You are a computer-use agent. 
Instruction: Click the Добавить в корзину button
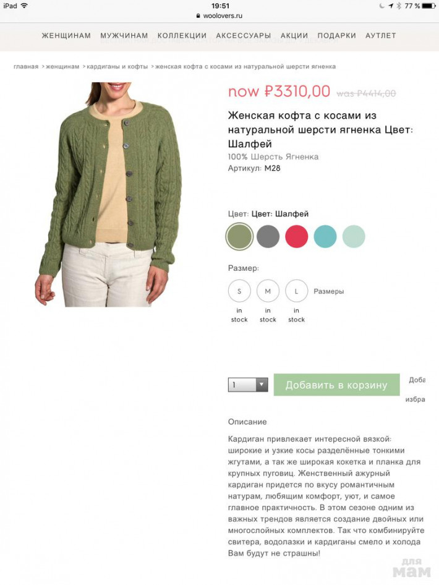[x=336, y=385]
